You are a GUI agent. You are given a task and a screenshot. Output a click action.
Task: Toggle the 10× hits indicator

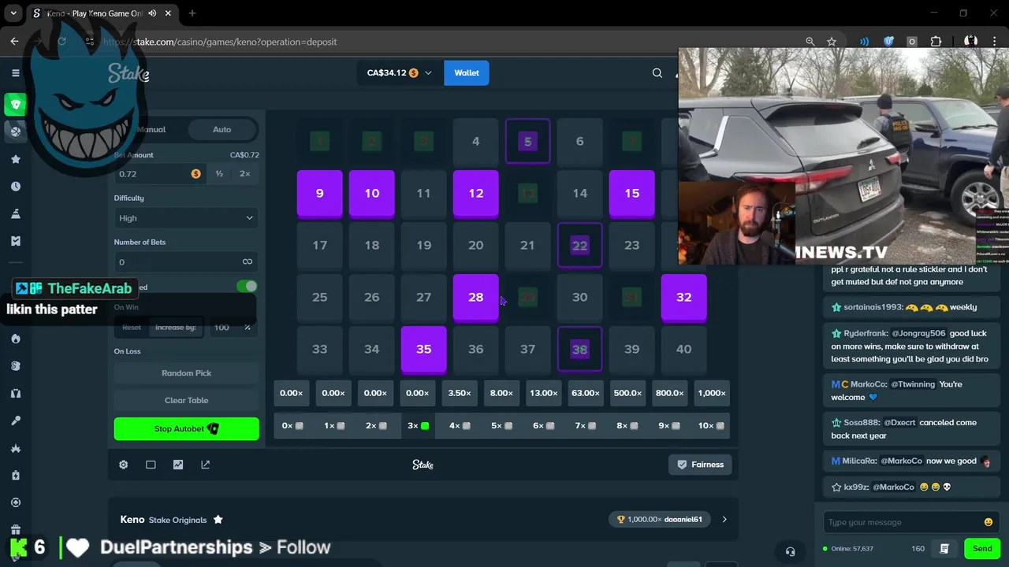[711, 426]
